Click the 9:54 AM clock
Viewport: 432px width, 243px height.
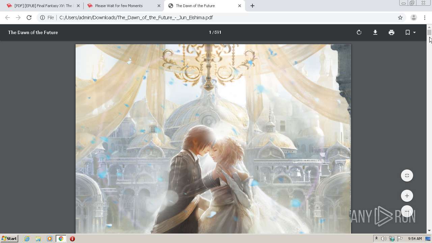click(415, 239)
